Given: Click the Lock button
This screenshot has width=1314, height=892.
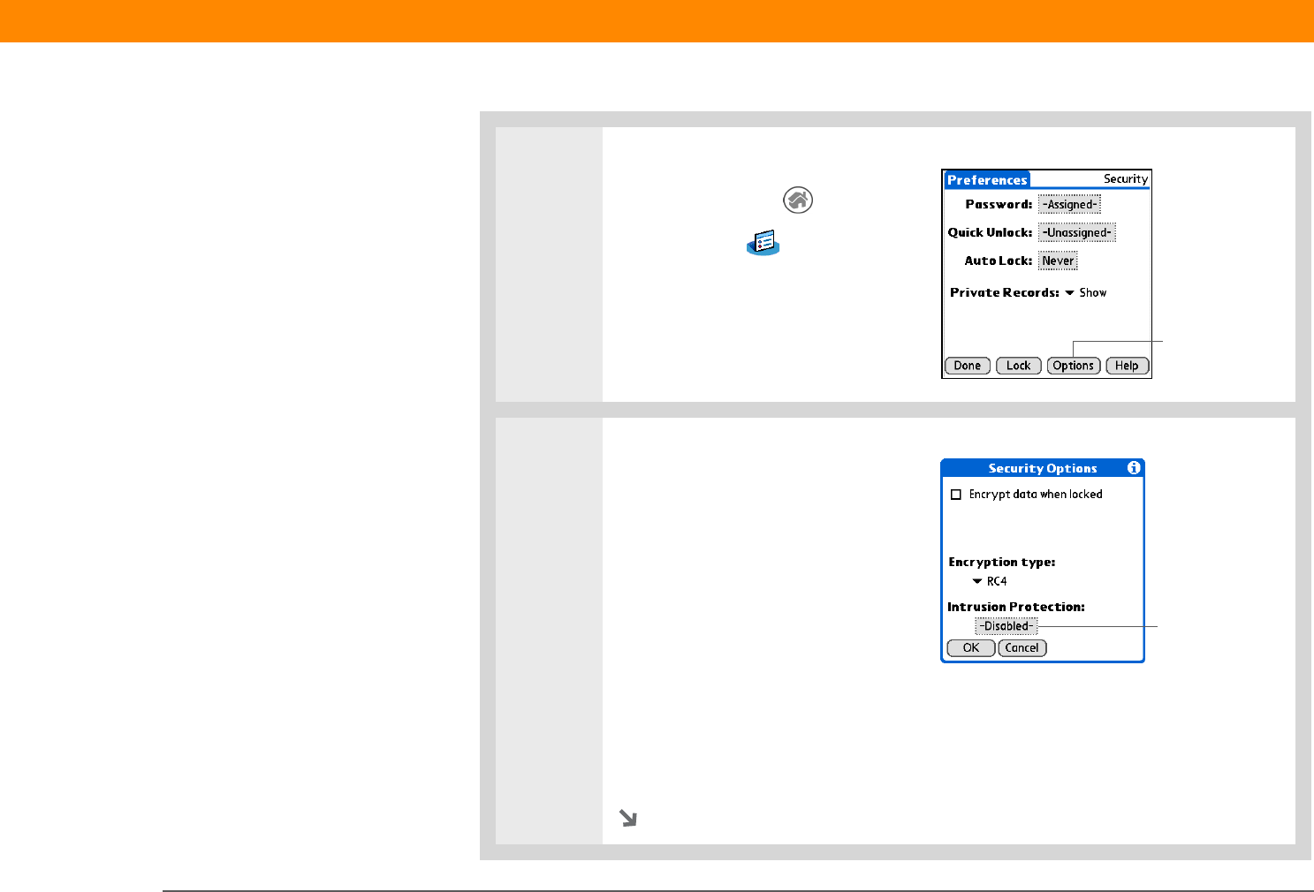Looking at the screenshot, I should pos(1019,366).
